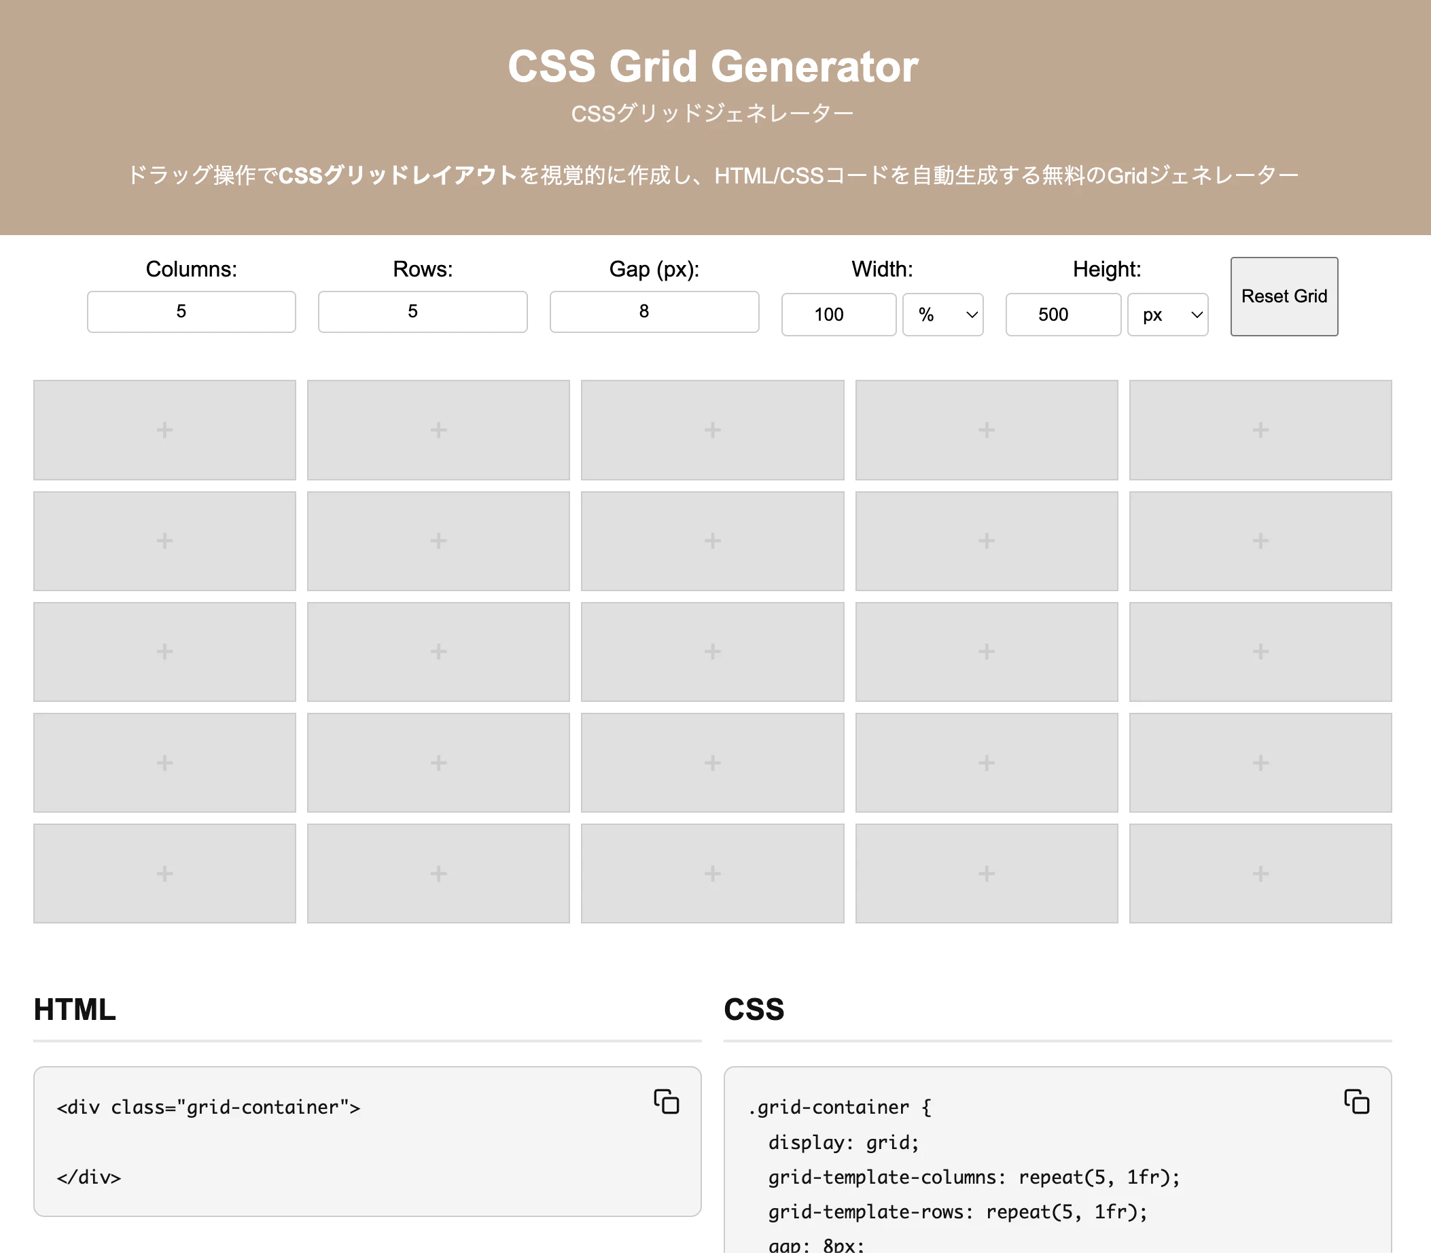1431x1253 pixels.
Task: Select the grid cell in row 2, column 4
Action: [987, 541]
